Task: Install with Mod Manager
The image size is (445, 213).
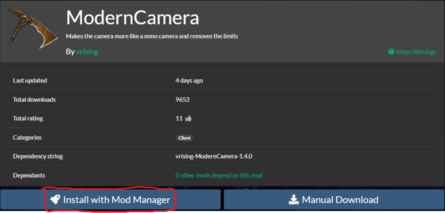Action: click(x=110, y=200)
